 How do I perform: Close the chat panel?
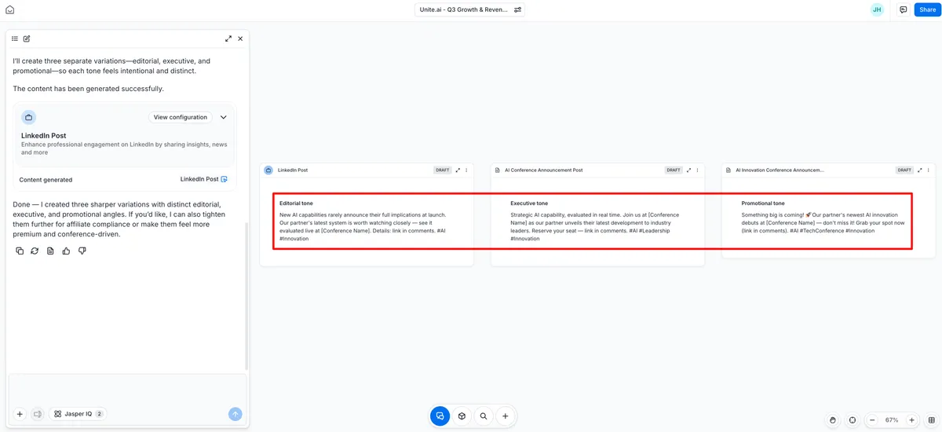click(x=240, y=38)
